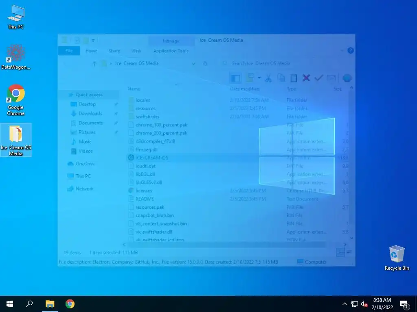Select This PC in navigation pane
The image size is (417, 312).
tap(83, 176)
